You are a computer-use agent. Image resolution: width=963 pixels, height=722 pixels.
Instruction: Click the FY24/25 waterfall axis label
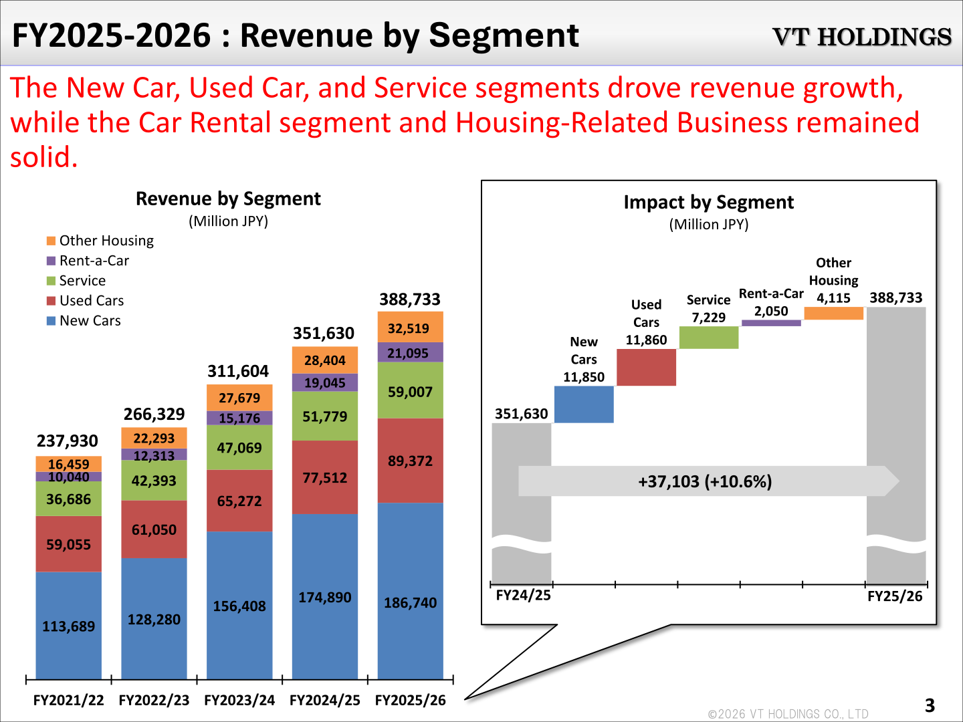[524, 595]
